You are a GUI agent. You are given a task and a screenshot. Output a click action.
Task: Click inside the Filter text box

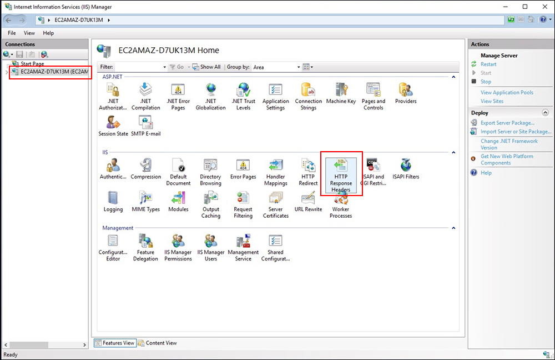[133, 67]
